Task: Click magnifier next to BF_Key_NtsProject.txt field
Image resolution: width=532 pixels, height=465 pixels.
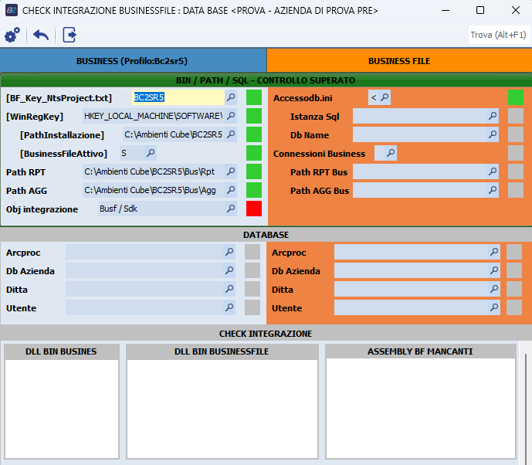Action: click(x=231, y=97)
